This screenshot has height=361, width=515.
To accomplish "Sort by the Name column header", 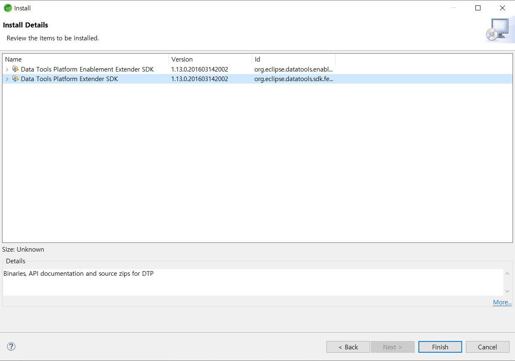I will tap(86, 59).
